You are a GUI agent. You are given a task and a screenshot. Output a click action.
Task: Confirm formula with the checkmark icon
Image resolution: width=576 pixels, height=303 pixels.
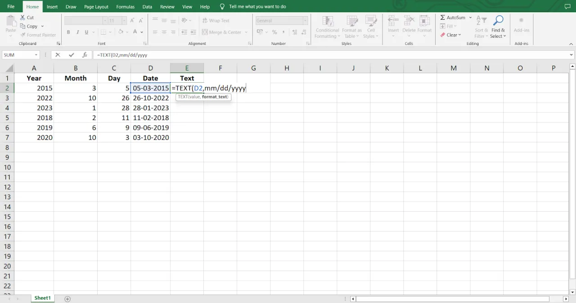[x=71, y=54]
